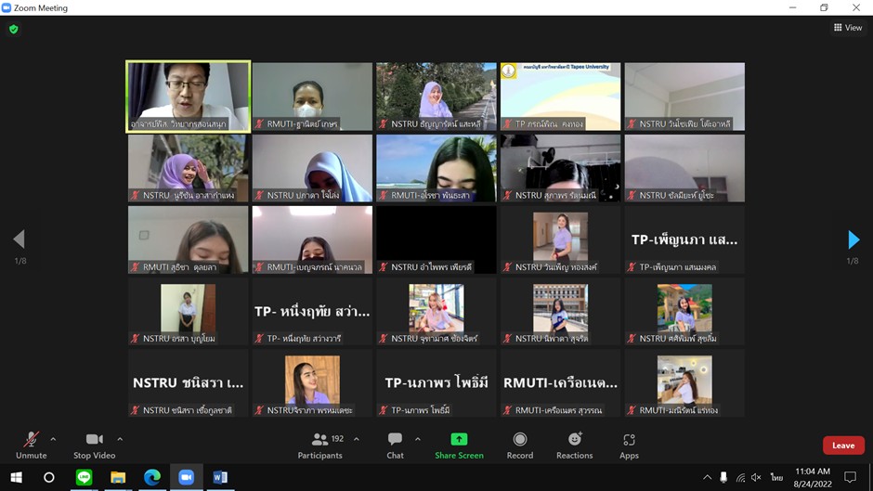
Task: Open the LINE app in the taskbar
Action: click(x=84, y=477)
